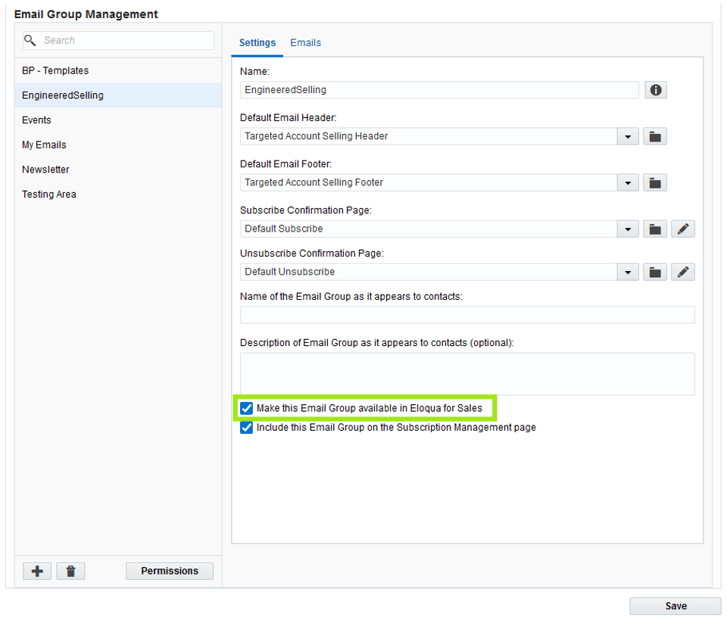Select the My Emails group
The width and height of the screenshot is (727, 623).
[x=118, y=145]
